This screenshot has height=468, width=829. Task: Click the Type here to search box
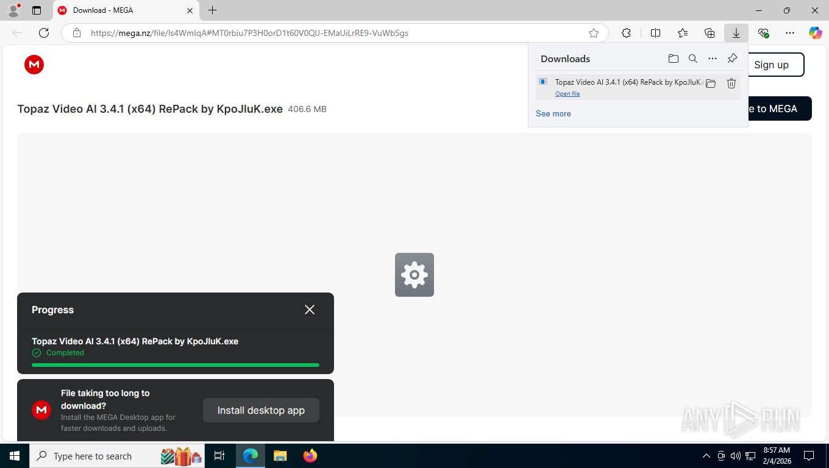pos(118,456)
